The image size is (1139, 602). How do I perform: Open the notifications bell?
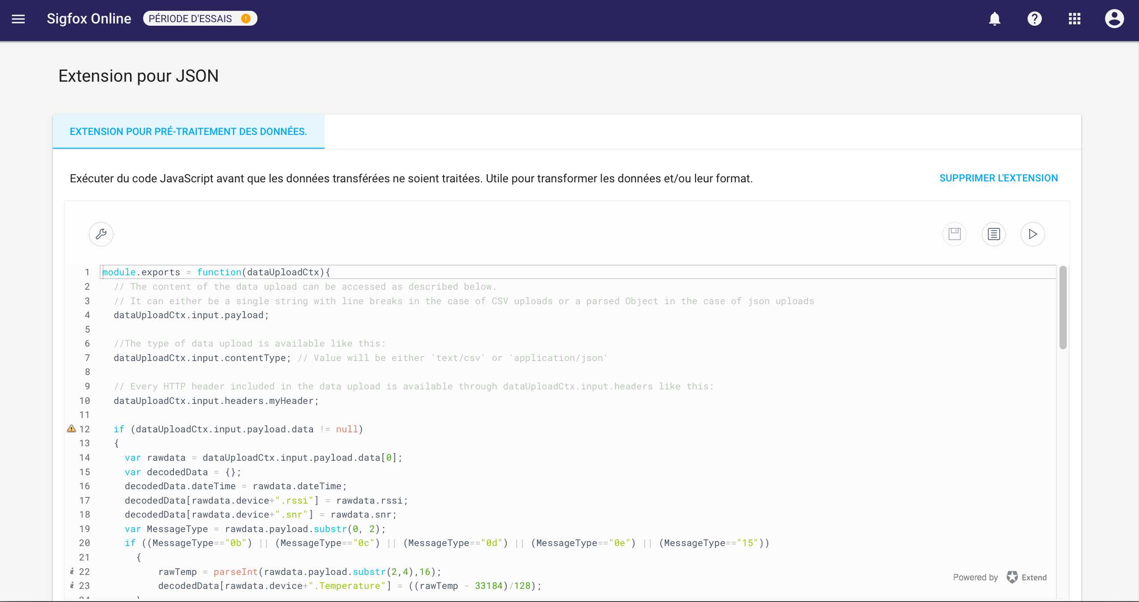coord(994,19)
